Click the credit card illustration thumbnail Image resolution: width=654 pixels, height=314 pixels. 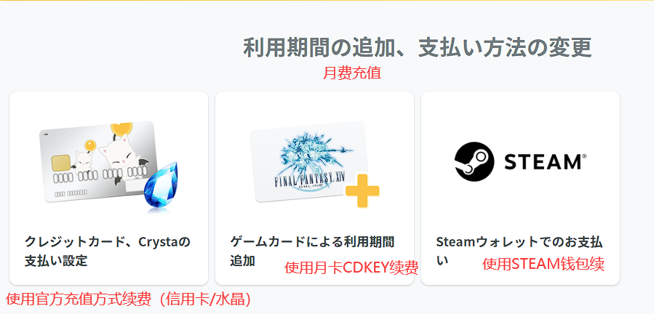coord(108,166)
